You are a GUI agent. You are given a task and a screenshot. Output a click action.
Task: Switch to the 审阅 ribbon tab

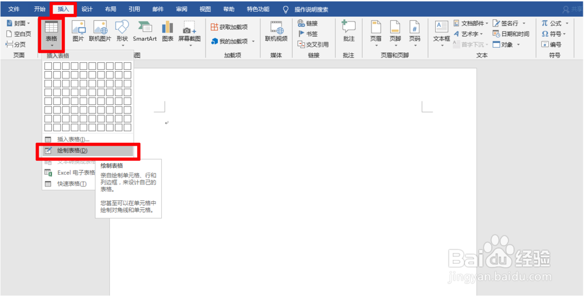[182, 9]
